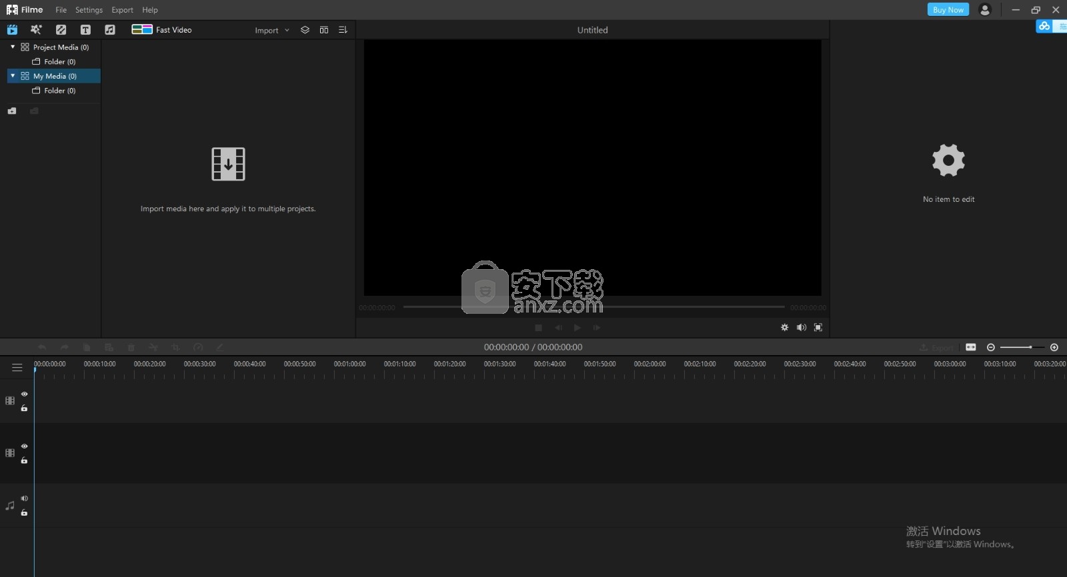Click the 00:01:00:00 mark on the timeline ruler
This screenshot has width=1067, height=577.
[350, 364]
